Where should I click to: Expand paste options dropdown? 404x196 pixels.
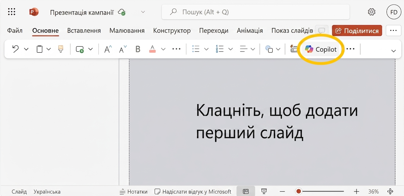[49, 49]
